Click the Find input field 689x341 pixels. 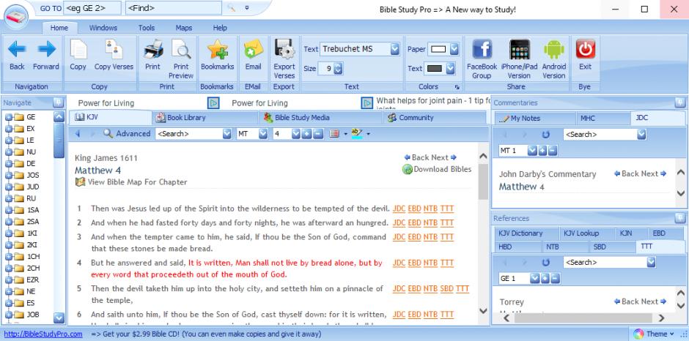tap(174, 8)
